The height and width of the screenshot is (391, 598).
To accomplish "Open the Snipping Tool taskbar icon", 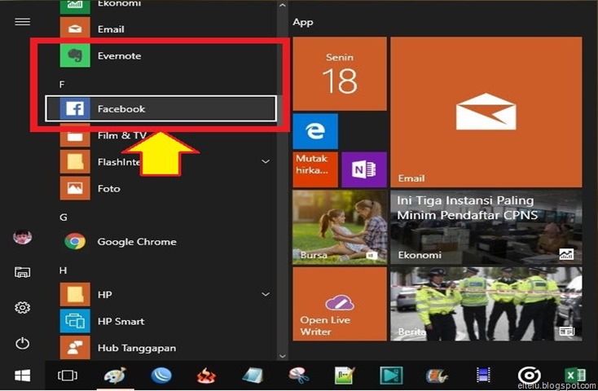I will tap(299, 376).
